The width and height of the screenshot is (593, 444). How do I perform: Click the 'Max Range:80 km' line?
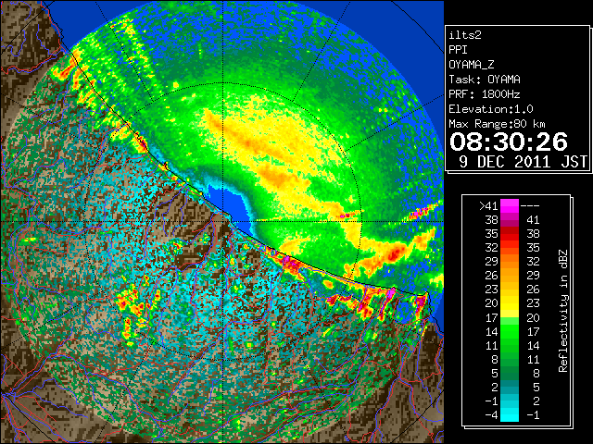click(497, 124)
